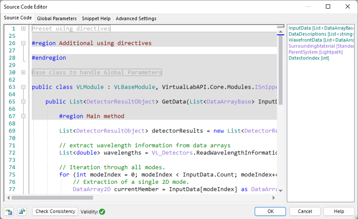Viewport: 358px width, 219px height.
Task: Open the Snippet Help tab
Action: (x=96, y=18)
